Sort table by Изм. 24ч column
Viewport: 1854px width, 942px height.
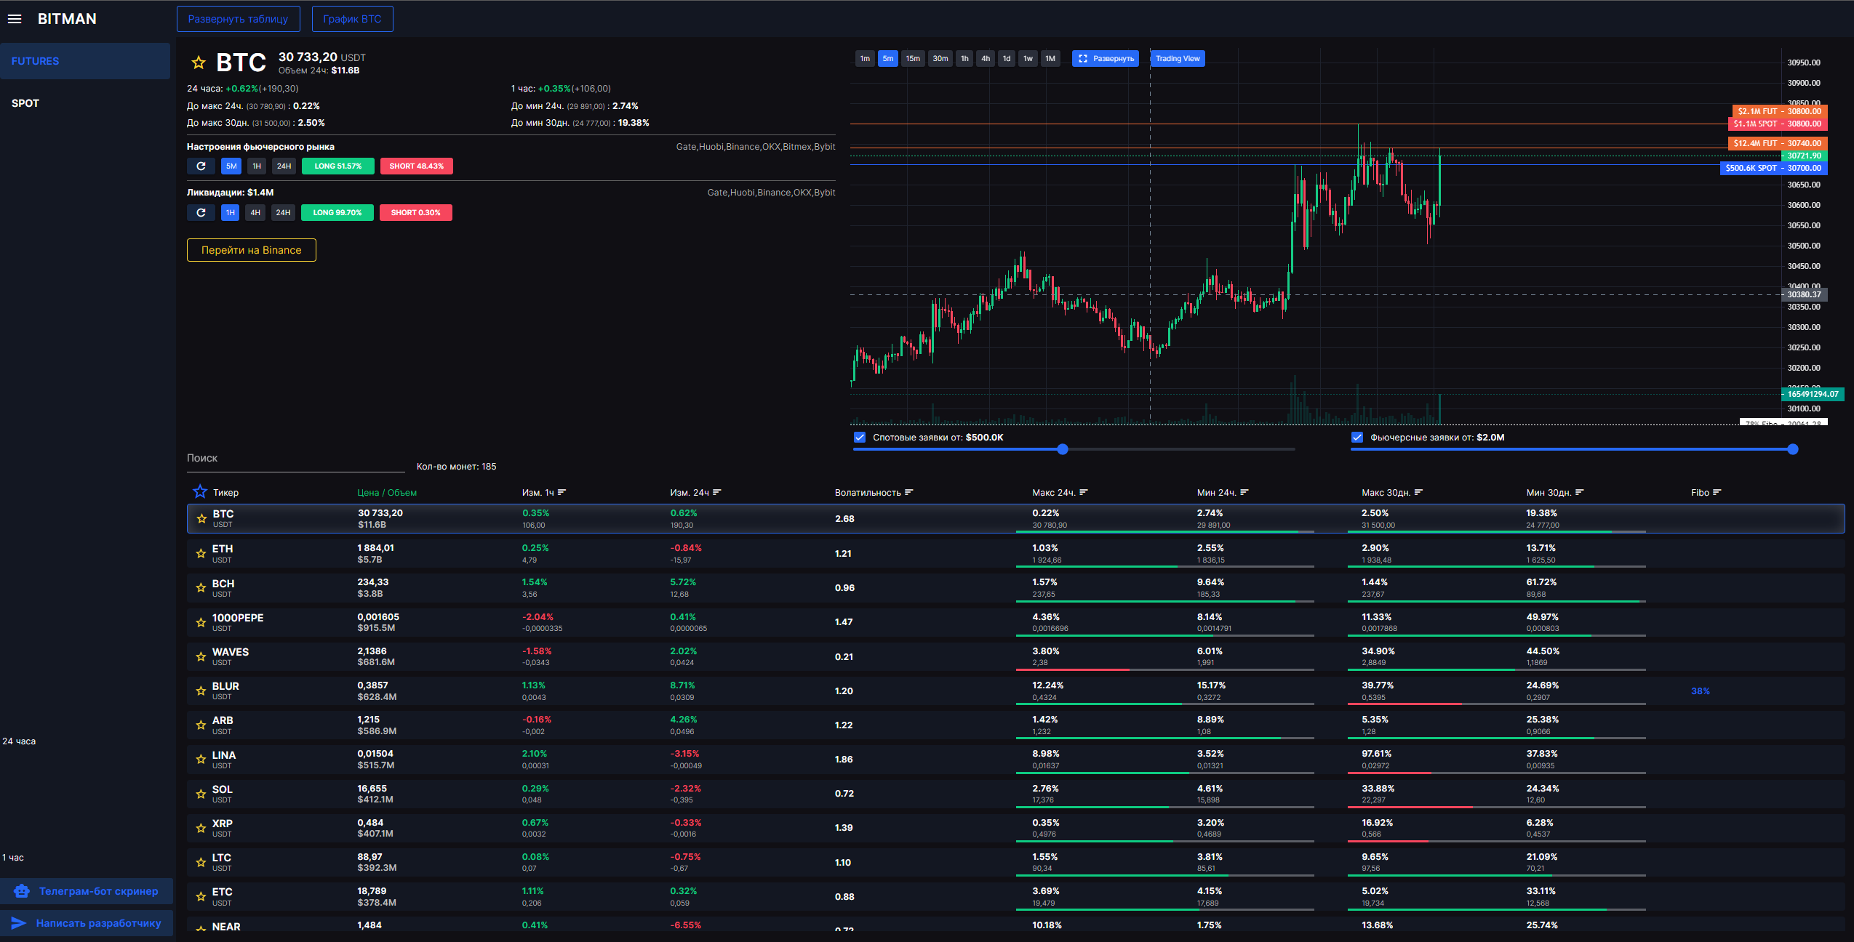coord(695,493)
